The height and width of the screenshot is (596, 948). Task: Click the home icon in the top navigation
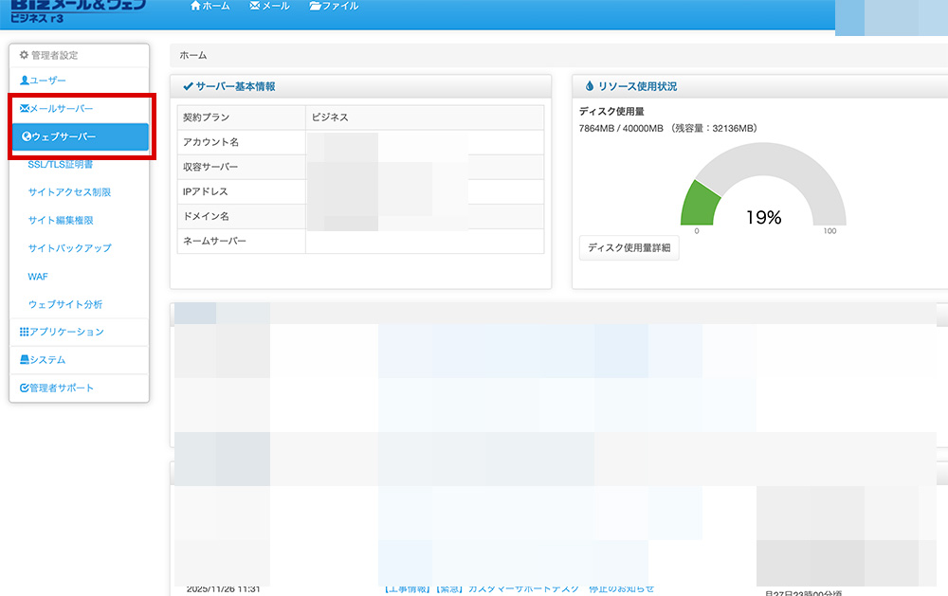pos(195,5)
